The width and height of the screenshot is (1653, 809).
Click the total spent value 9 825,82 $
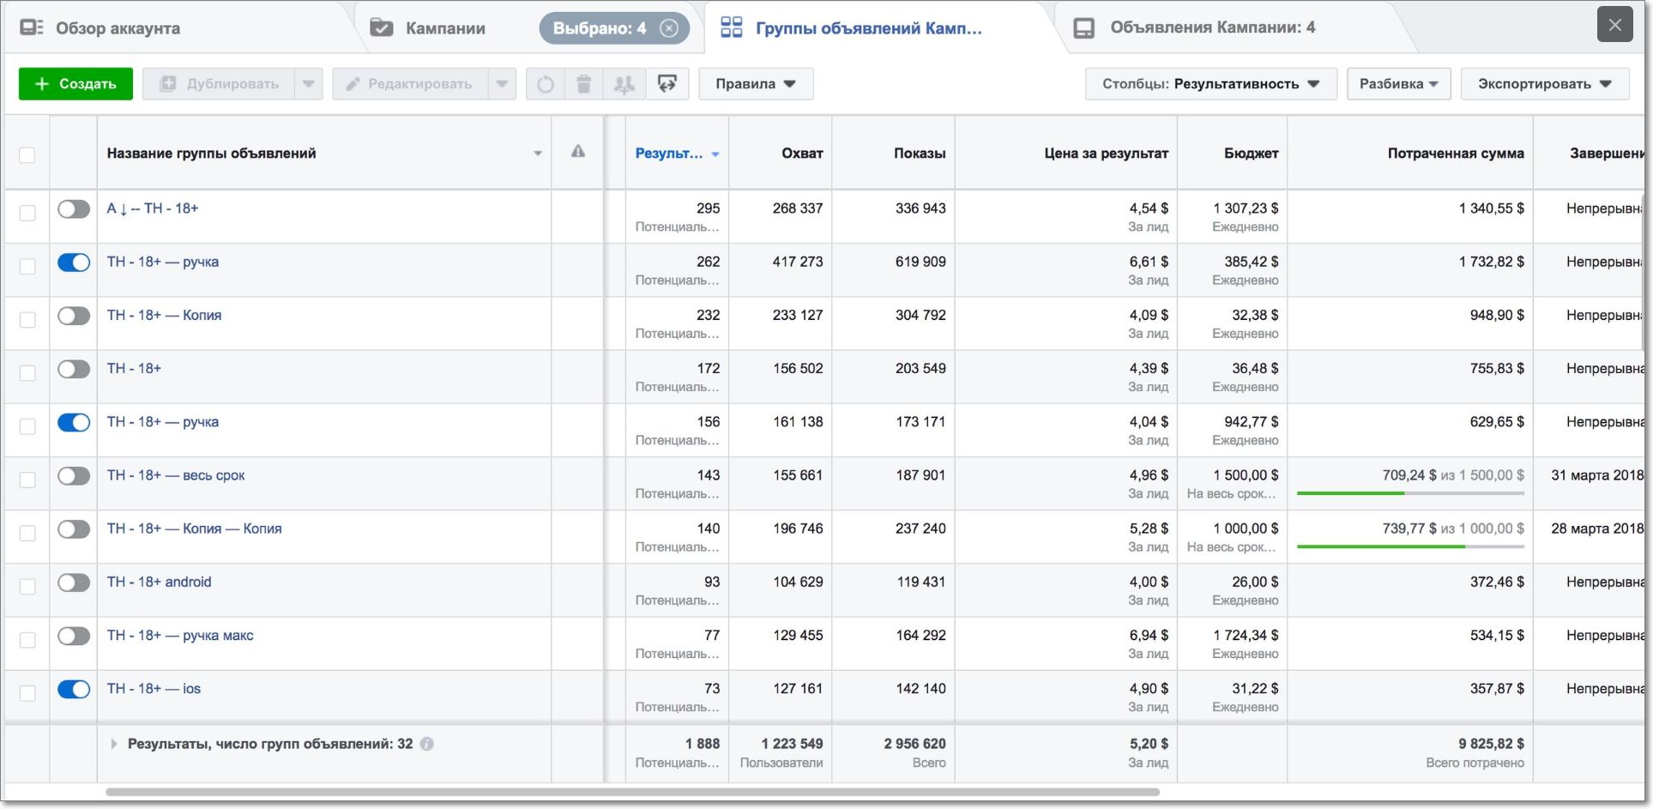[x=1491, y=744]
